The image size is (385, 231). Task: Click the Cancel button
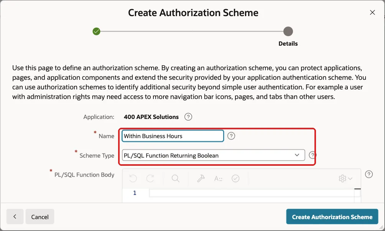(40, 216)
